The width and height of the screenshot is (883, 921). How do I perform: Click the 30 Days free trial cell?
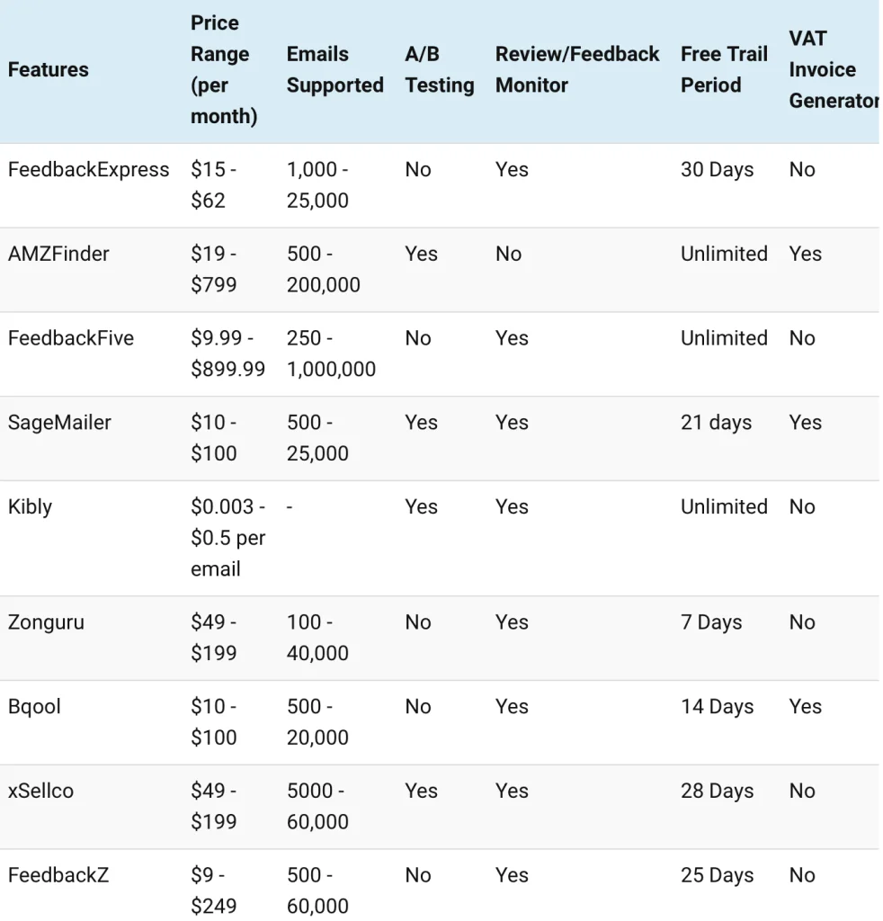tap(717, 170)
